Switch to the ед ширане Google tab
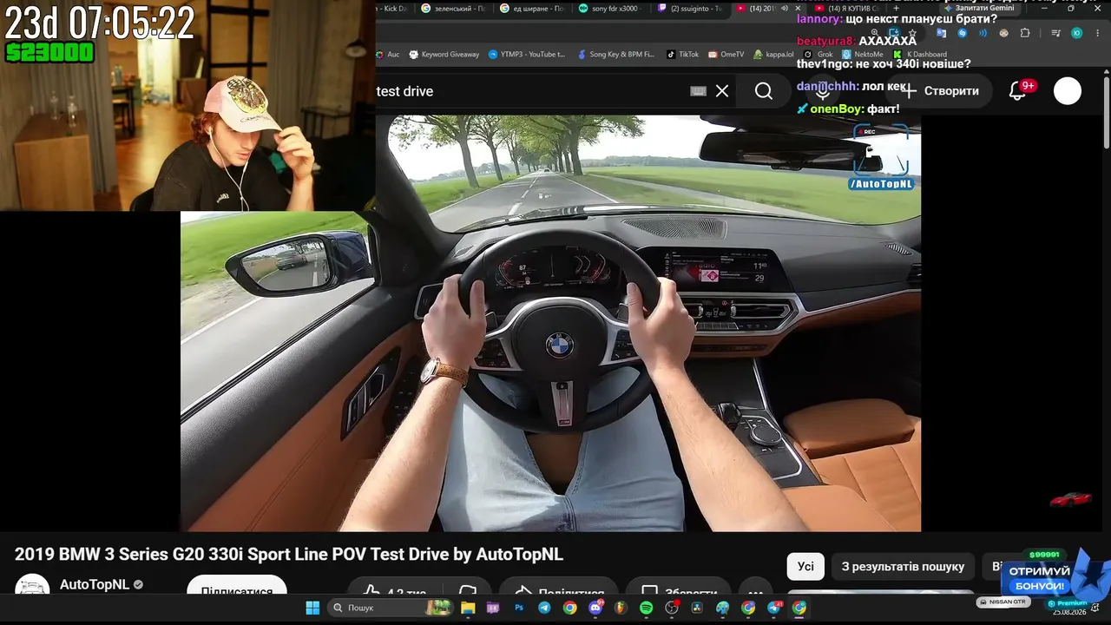The height and width of the screenshot is (625, 1111). (x=532, y=9)
